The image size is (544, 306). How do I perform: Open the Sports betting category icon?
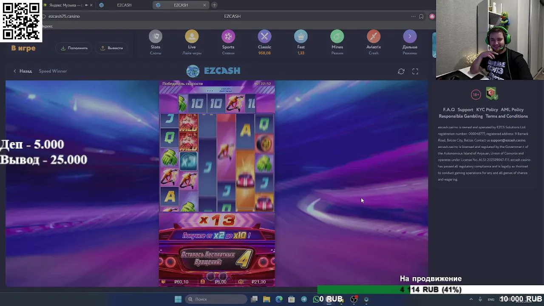point(228,37)
